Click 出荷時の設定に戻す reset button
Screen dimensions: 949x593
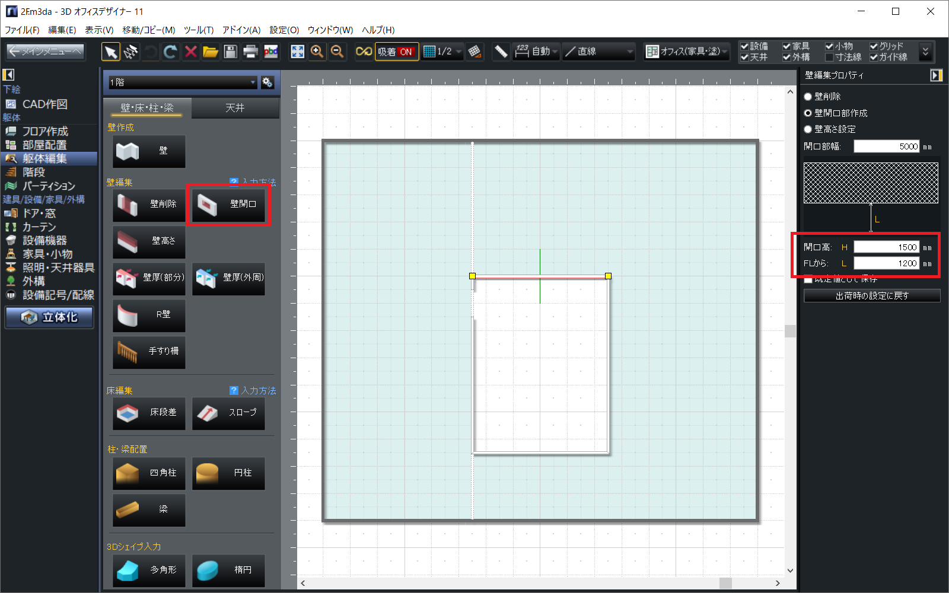click(x=872, y=296)
